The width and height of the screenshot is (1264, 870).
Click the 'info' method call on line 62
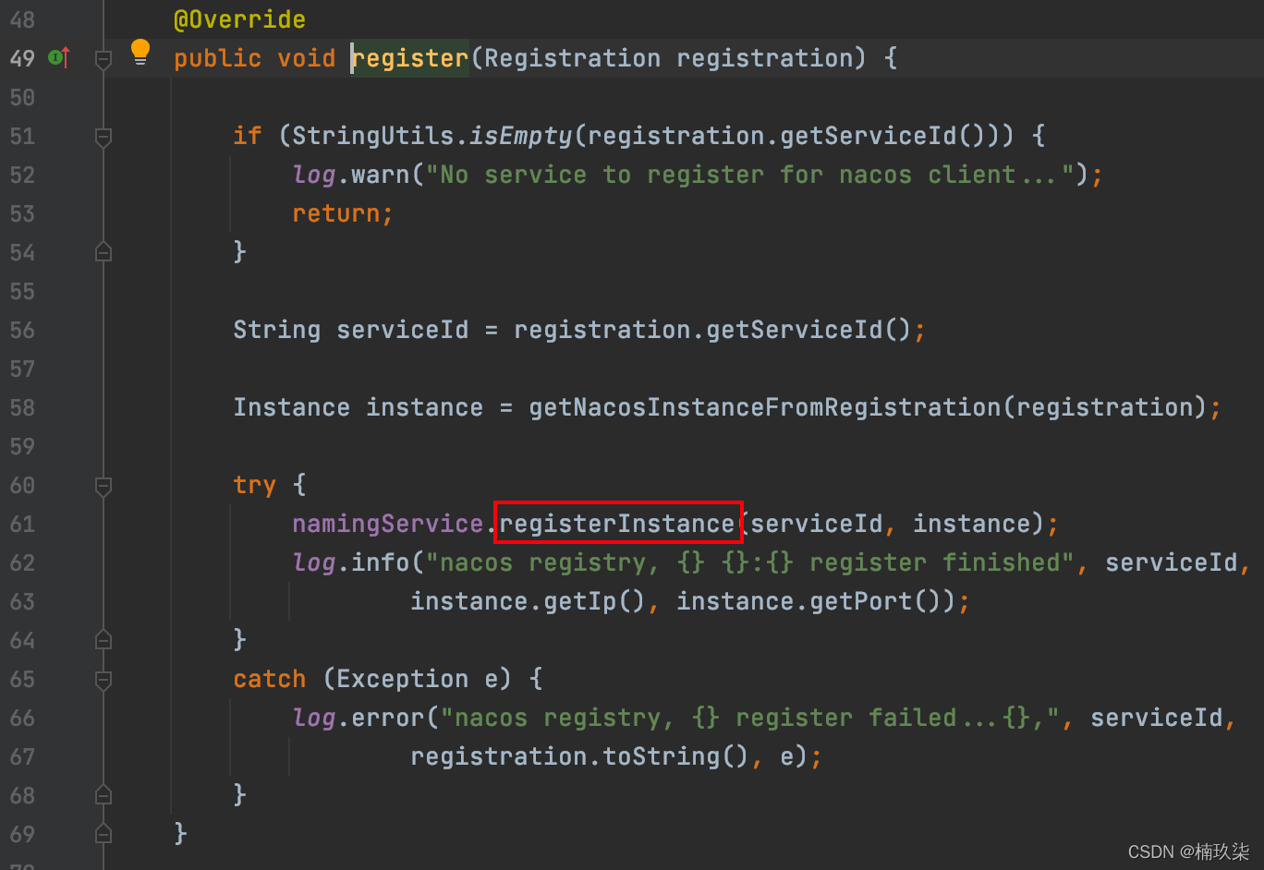pyautogui.click(x=381, y=562)
